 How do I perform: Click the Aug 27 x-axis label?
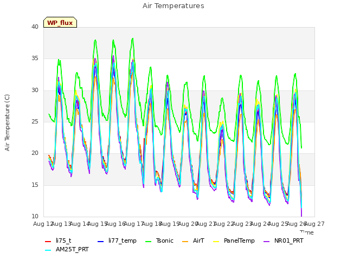314,224
